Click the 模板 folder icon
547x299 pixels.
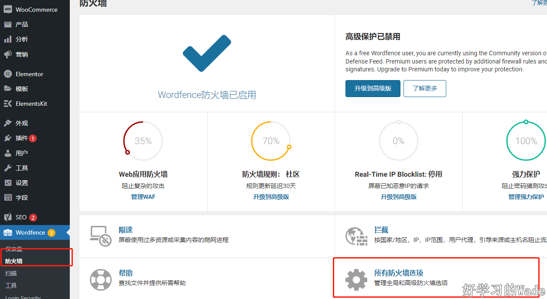coord(8,88)
